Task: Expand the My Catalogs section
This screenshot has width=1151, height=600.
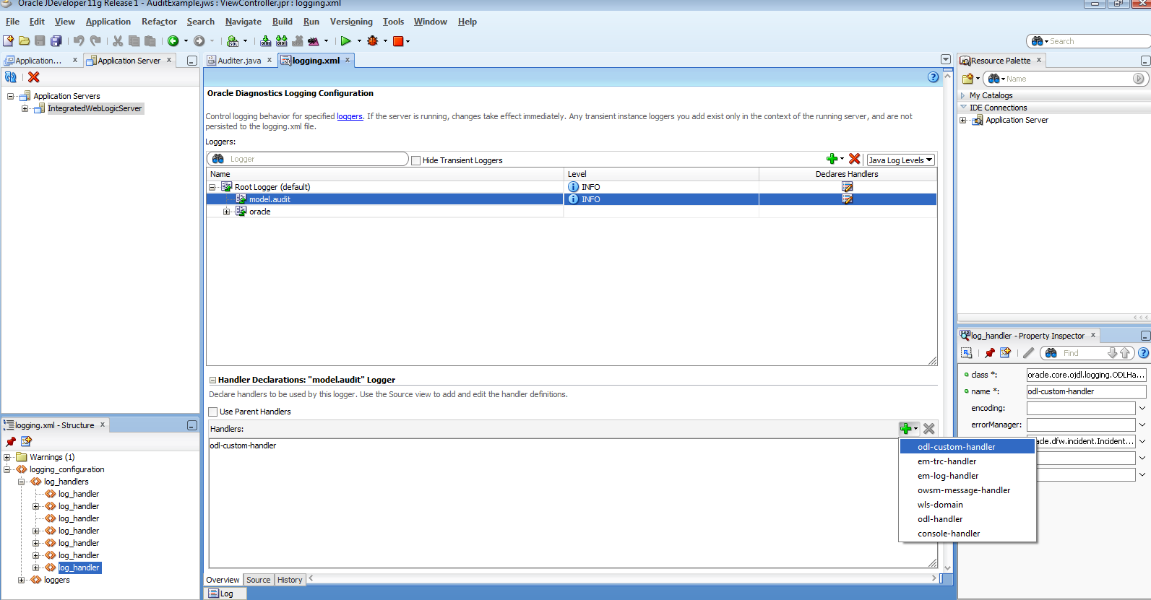Action: coord(963,95)
